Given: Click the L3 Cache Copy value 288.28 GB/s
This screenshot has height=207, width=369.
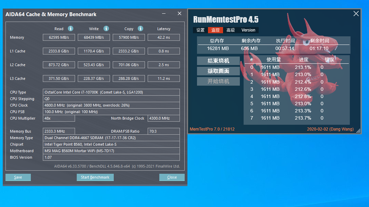Looking at the screenshot, I should point(129,78).
